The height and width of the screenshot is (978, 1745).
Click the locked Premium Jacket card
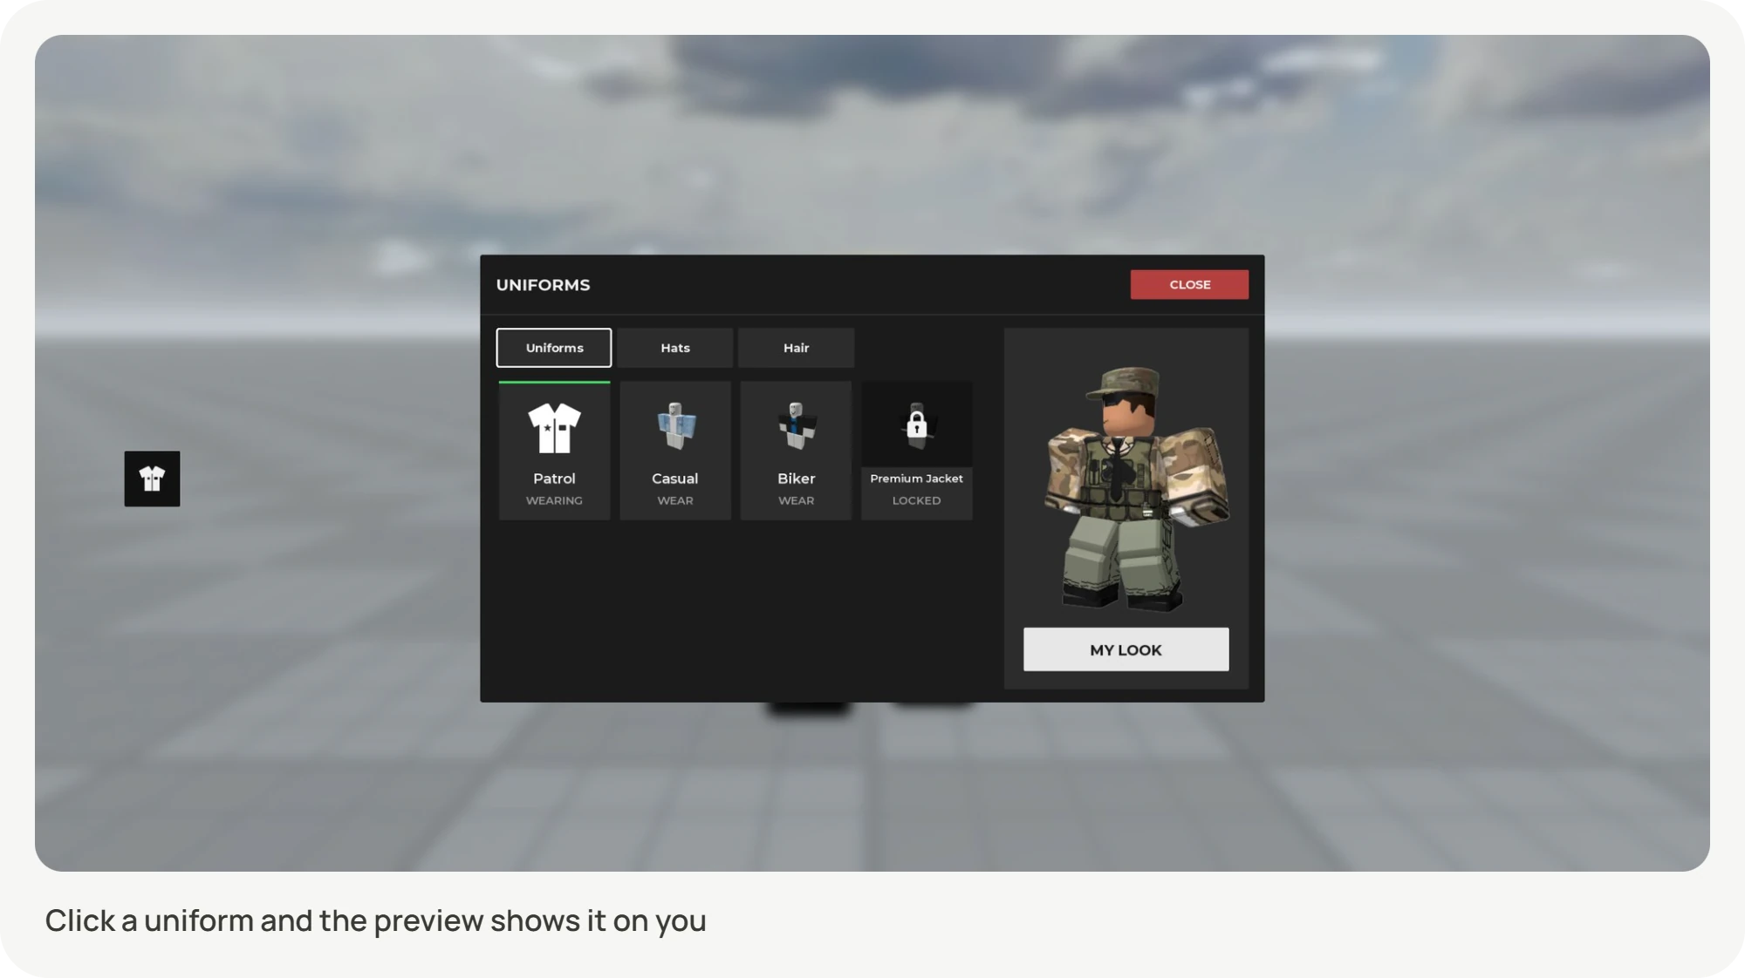(x=917, y=451)
